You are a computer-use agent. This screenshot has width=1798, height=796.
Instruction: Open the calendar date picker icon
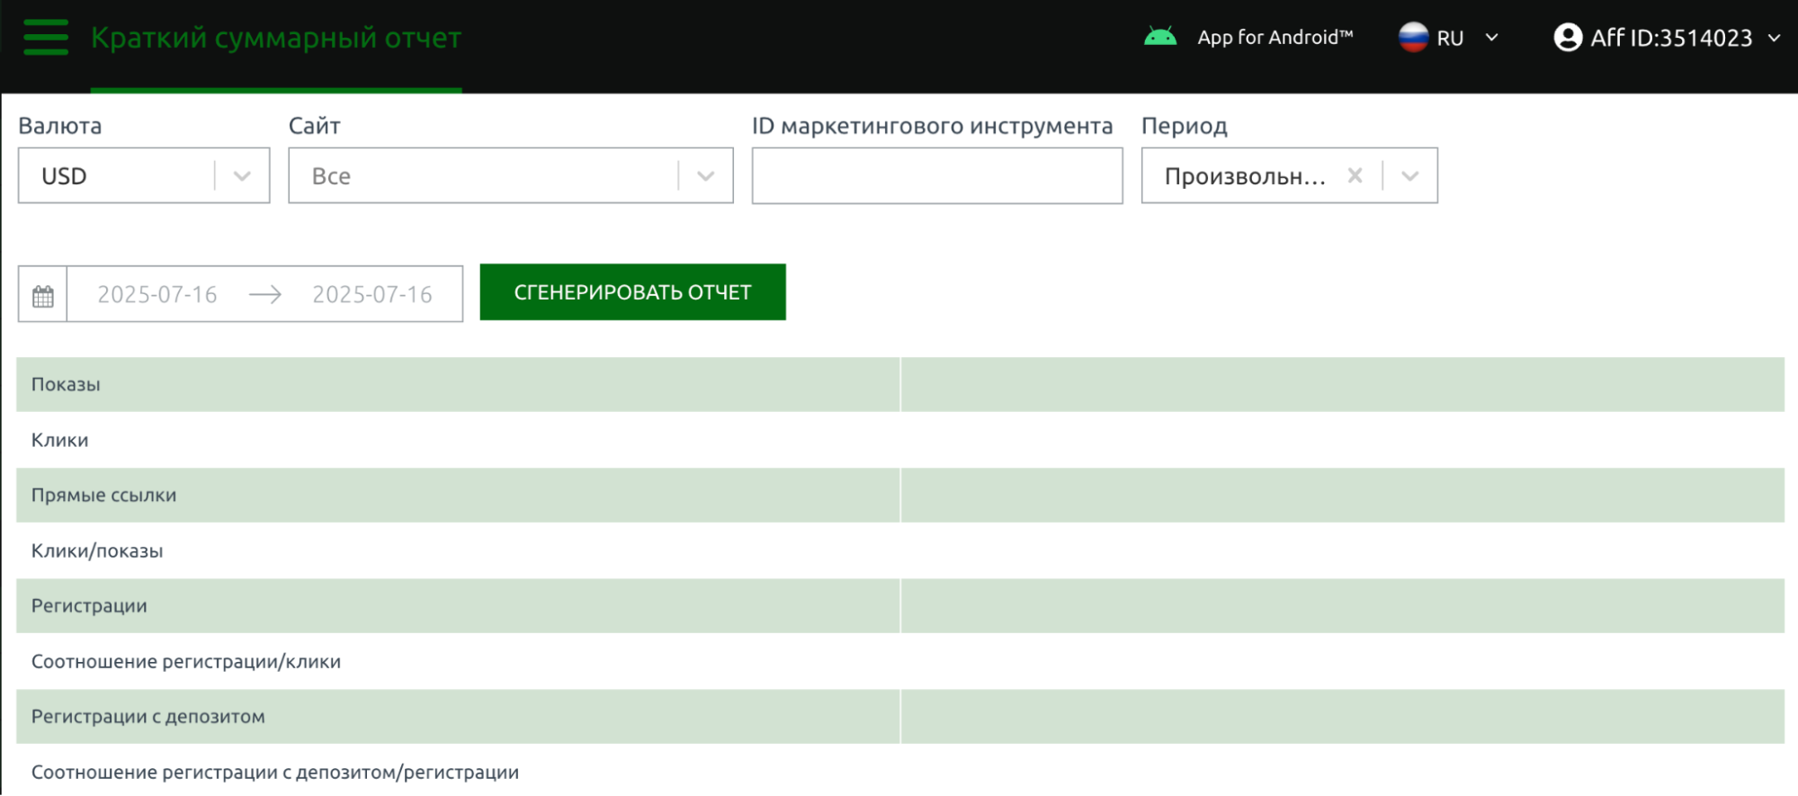tap(43, 295)
